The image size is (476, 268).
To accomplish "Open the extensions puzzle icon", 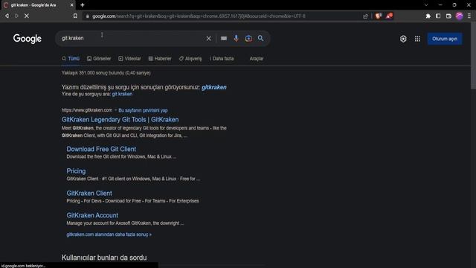I will click(428, 16).
